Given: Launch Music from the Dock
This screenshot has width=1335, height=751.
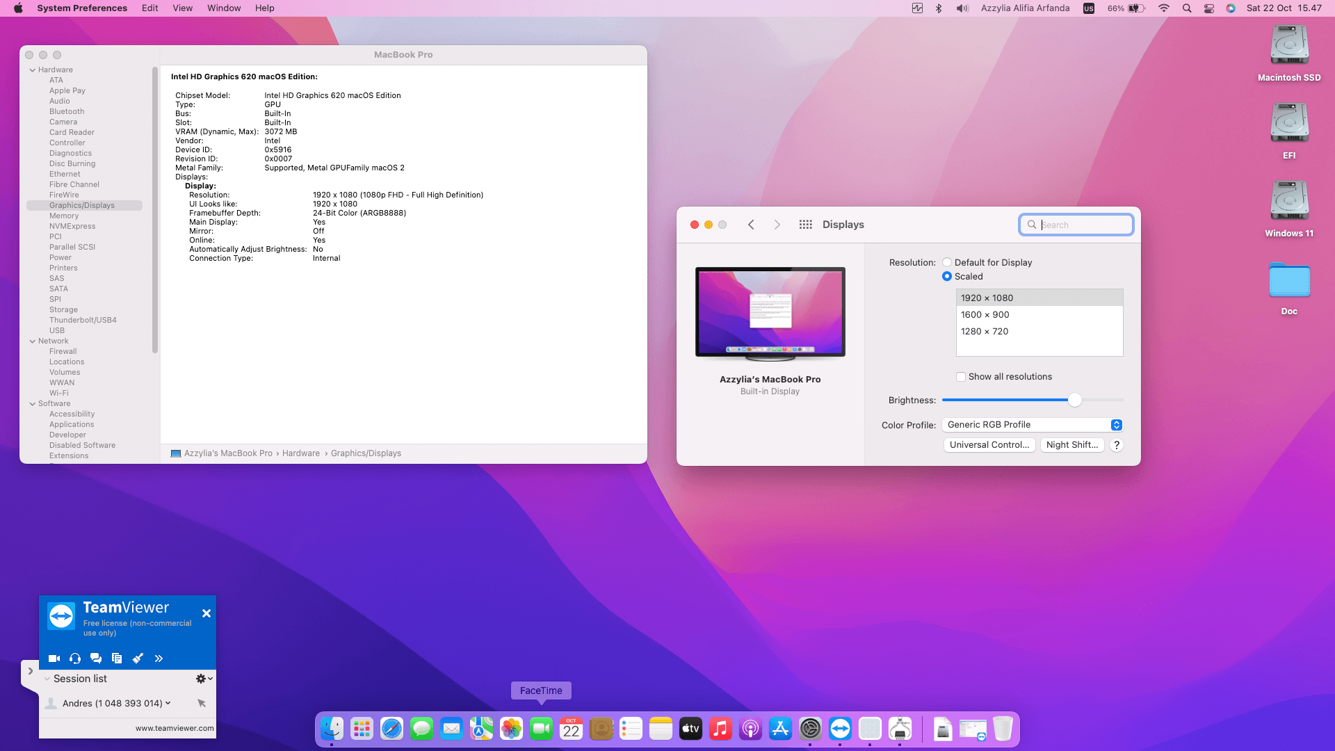Looking at the screenshot, I should 720,729.
